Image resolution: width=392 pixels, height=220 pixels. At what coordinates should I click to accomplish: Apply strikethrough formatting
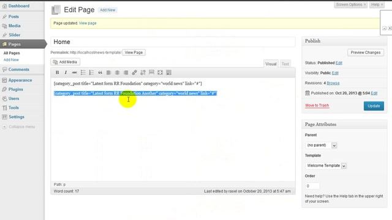(x=74, y=72)
